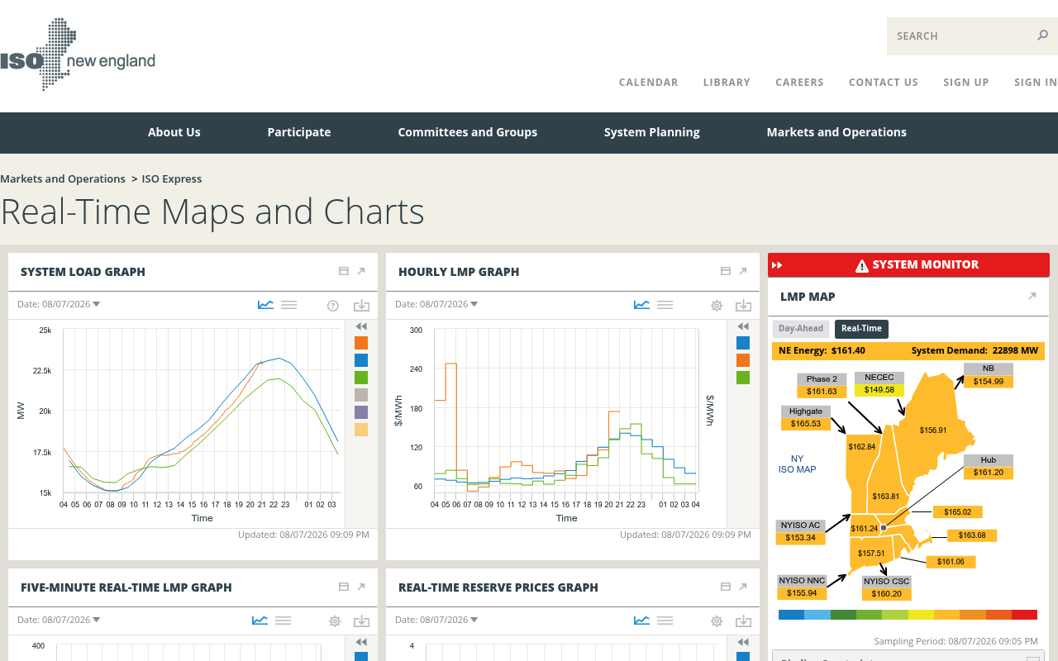Viewport: 1058px width, 661px height.
Task: Open the Library link
Action: click(x=727, y=83)
